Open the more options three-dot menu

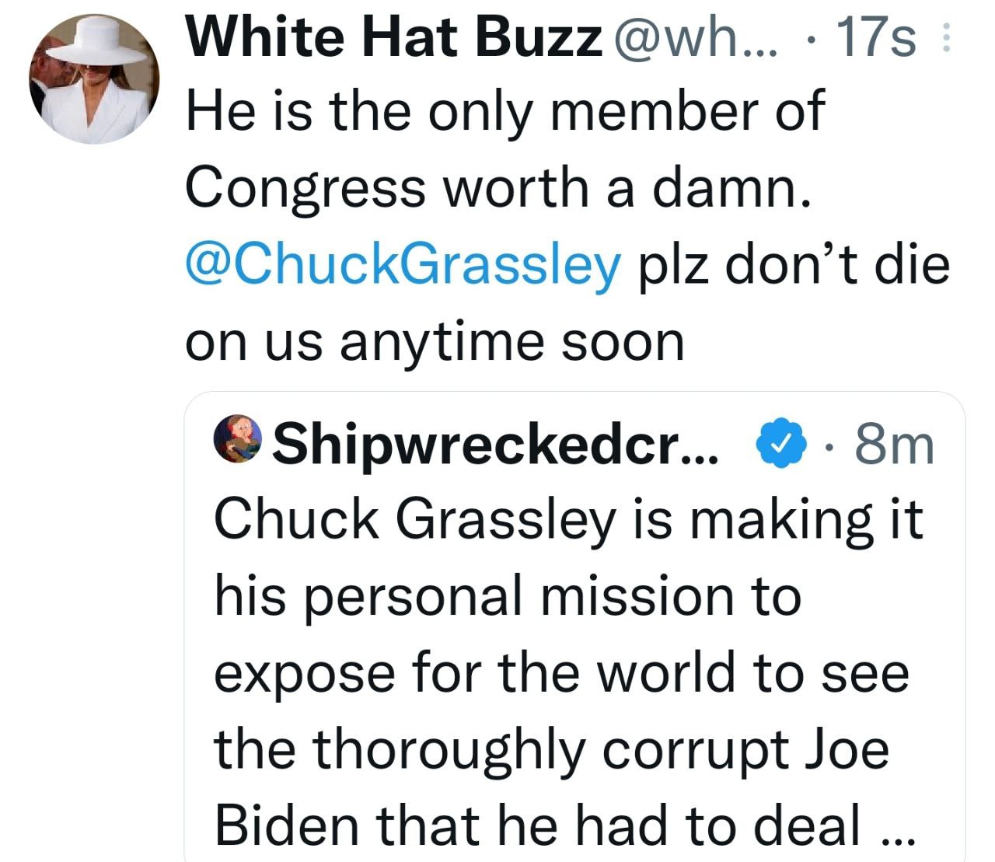[945, 37]
